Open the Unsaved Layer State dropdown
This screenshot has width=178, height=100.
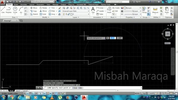pos(76,11)
